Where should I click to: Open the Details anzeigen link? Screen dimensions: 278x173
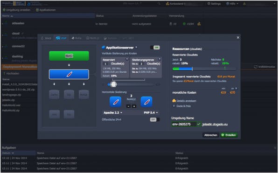tap(186, 101)
